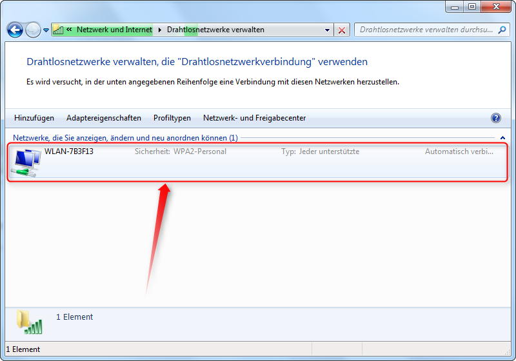The height and width of the screenshot is (361, 516).
Task: Open help via blue question mark icon
Action: (496, 118)
